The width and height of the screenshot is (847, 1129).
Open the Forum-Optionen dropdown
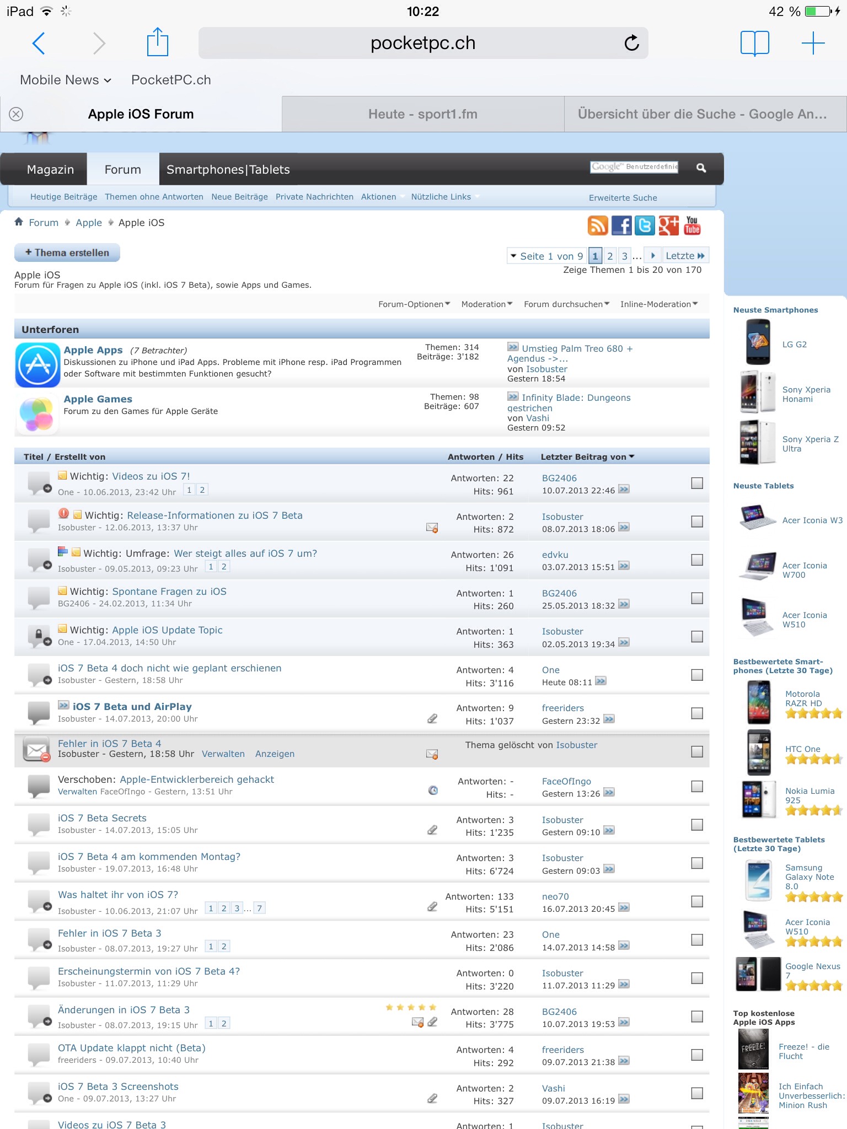pyautogui.click(x=414, y=304)
